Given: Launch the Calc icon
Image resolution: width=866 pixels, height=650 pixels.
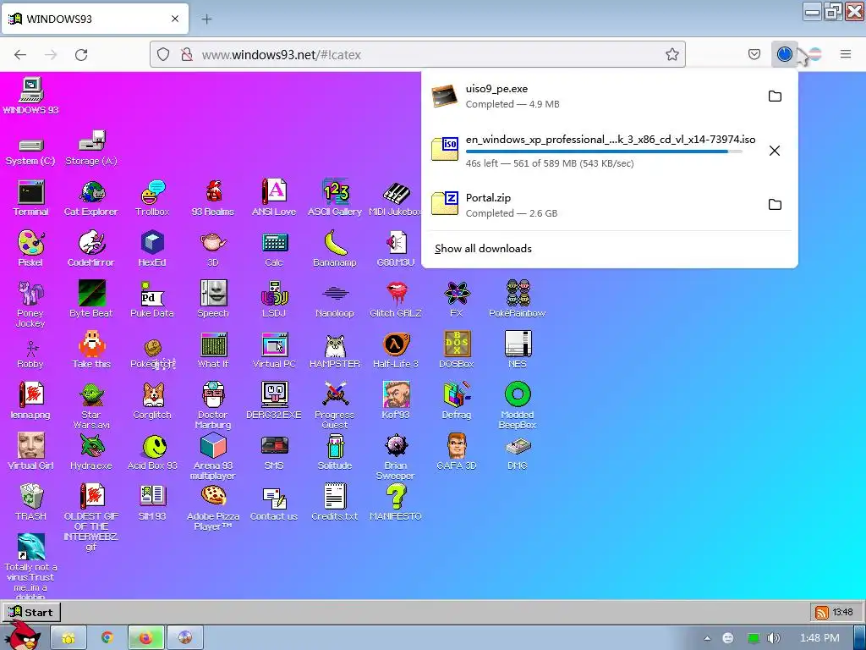Looking at the screenshot, I should pyautogui.click(x=274, y=248).
